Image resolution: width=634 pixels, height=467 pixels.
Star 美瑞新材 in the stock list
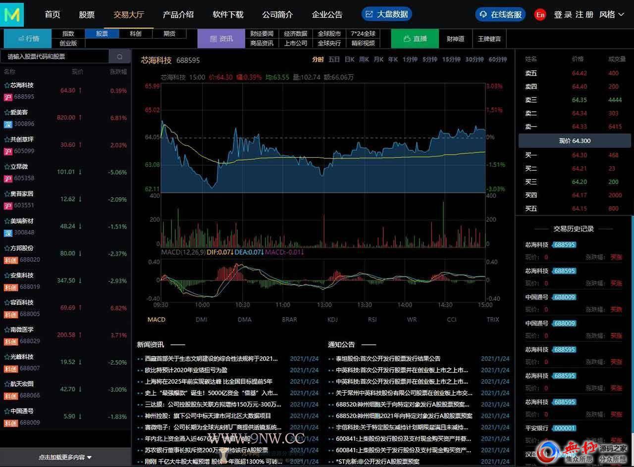pyautogui.click(x=7, y=221)
